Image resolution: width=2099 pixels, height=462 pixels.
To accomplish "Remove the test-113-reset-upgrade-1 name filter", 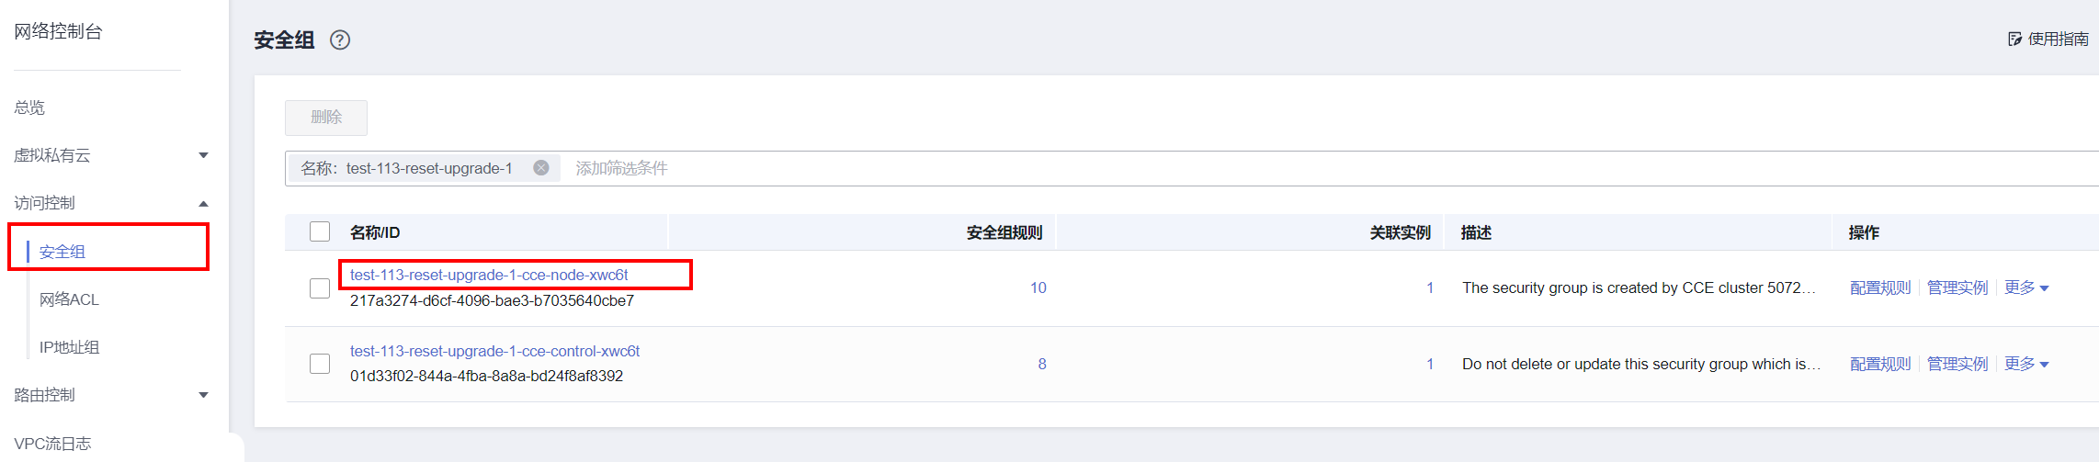I will 541,168.
